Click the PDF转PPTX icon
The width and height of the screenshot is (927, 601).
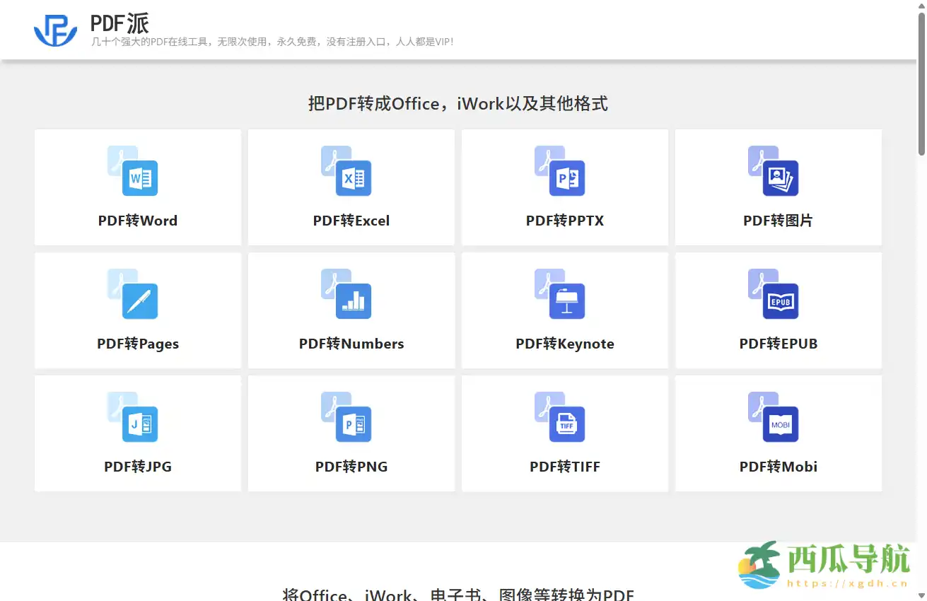pyautogui.click(x=565, y=170)
